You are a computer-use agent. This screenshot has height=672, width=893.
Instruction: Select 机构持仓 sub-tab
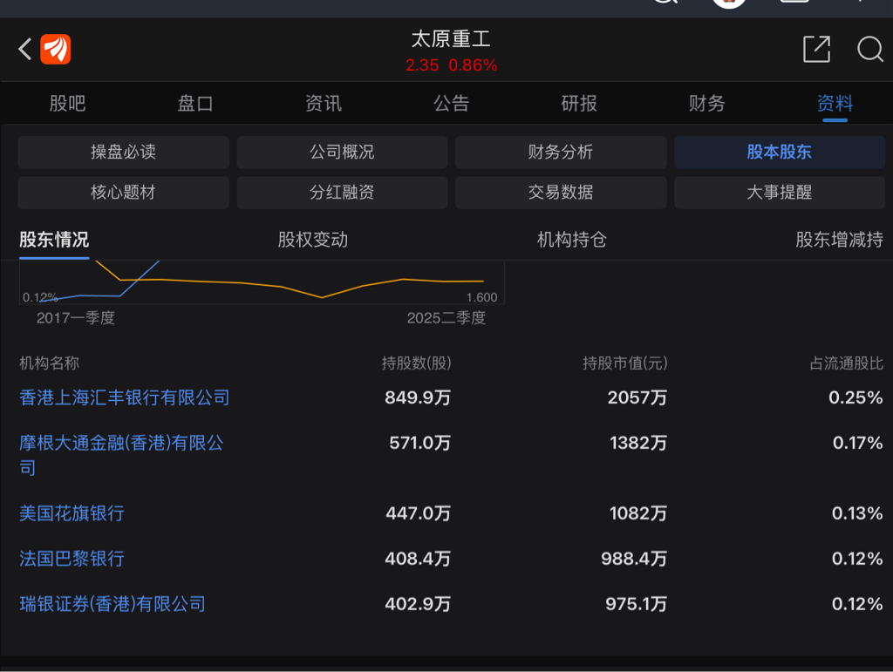coord(572,240)
